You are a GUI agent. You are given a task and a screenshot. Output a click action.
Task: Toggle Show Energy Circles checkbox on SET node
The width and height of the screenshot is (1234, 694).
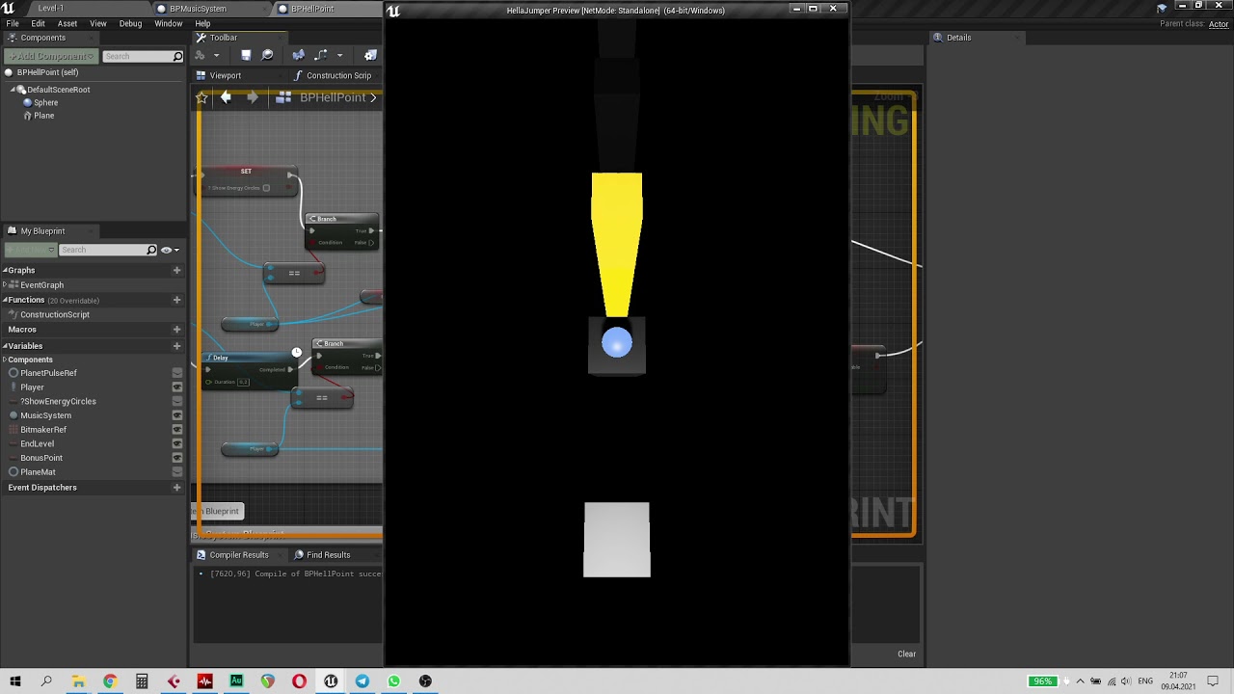click(266, 188)
